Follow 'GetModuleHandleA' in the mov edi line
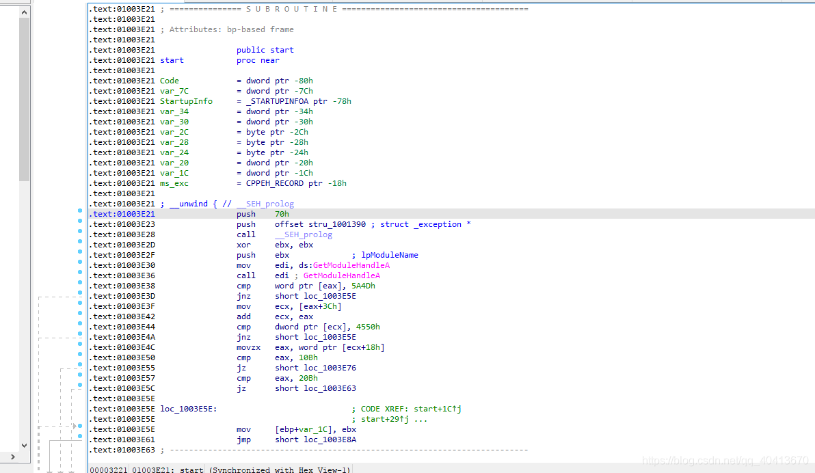Image resolution: width=815 pixels, height=473 pixels. (351, 266)
